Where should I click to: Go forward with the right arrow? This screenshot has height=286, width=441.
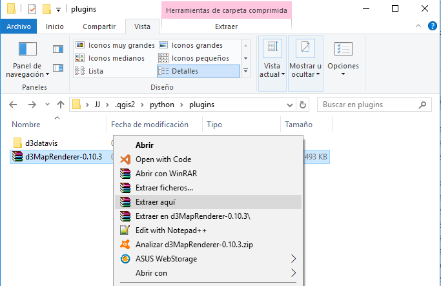coord(32,105)
